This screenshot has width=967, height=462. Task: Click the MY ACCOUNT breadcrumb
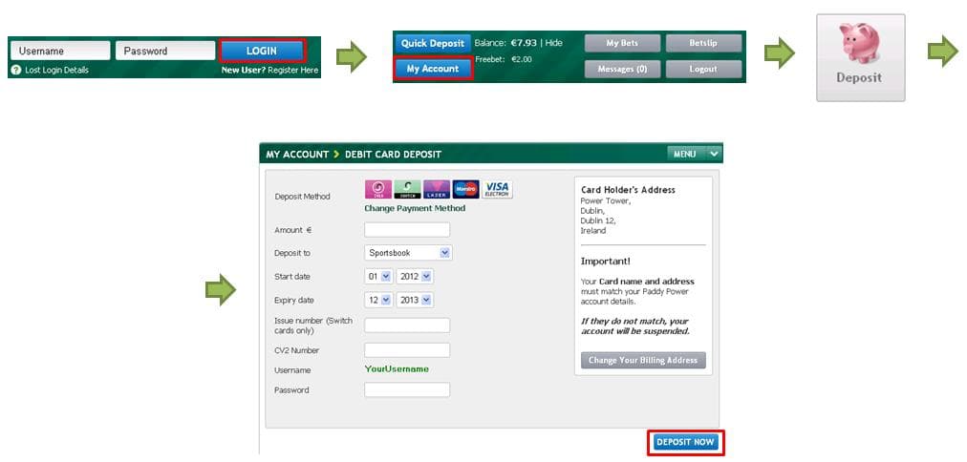click(x=297, y=155)
